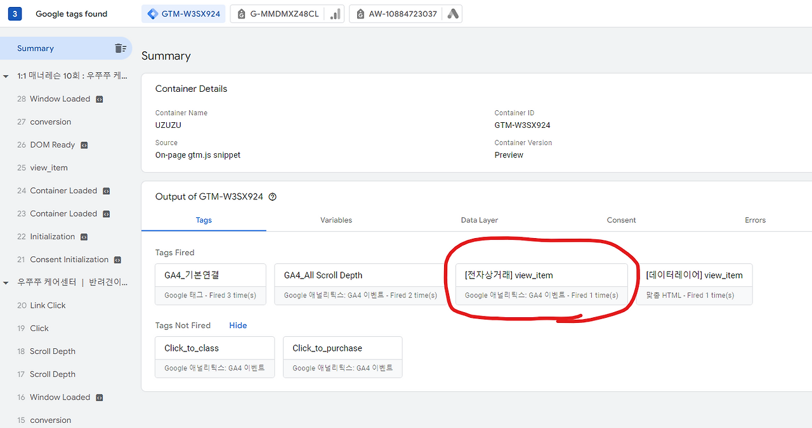812x428 pixels.
Task: Click the Source value On-page gtm.js snippet
Action: pyautogui.click(x=198, y=155)
